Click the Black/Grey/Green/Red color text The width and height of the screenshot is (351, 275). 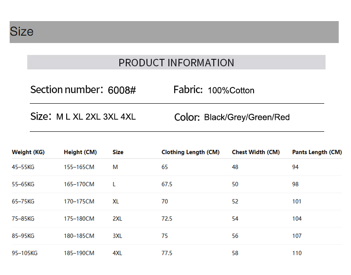pyautogui.click(x=247, y=117)
